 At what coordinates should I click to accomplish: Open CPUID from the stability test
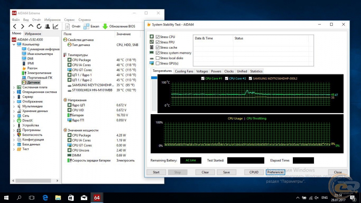(254, 172)
